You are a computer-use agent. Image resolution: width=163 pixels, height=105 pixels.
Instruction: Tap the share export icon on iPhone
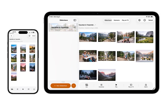[34, 89]
